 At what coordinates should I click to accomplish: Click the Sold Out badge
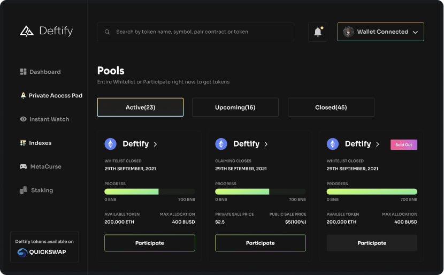tap(403, 144)
